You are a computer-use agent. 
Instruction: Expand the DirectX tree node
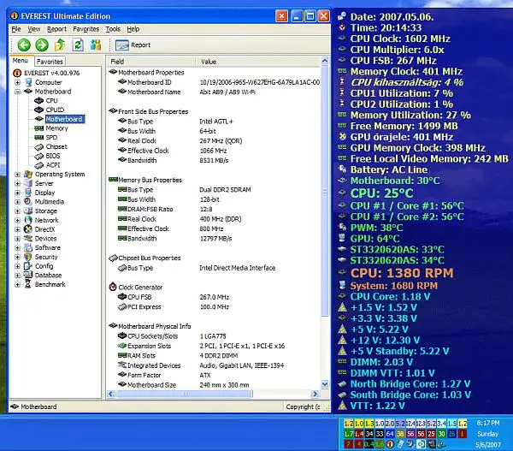(18, 229)
